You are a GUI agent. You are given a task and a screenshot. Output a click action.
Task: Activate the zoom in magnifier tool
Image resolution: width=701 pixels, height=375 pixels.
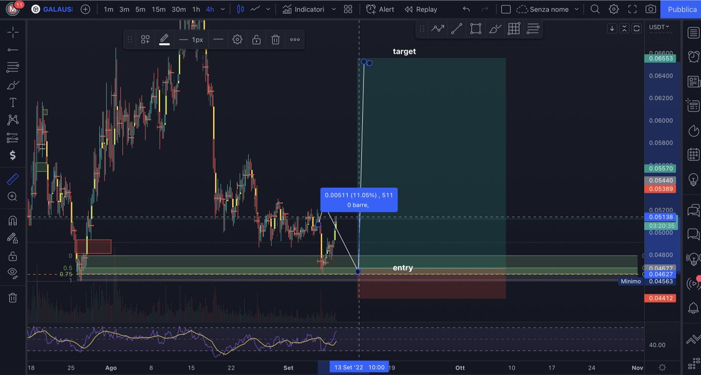[x=12, y=197]
